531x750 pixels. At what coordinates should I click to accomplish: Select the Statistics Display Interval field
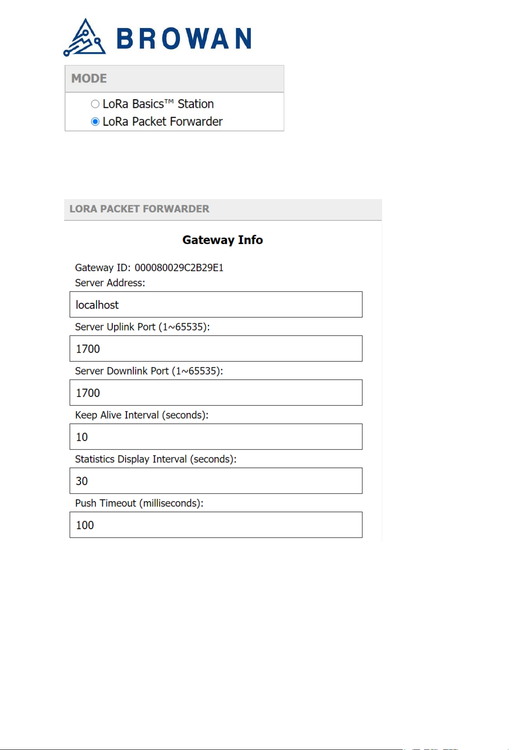[216, 481]
